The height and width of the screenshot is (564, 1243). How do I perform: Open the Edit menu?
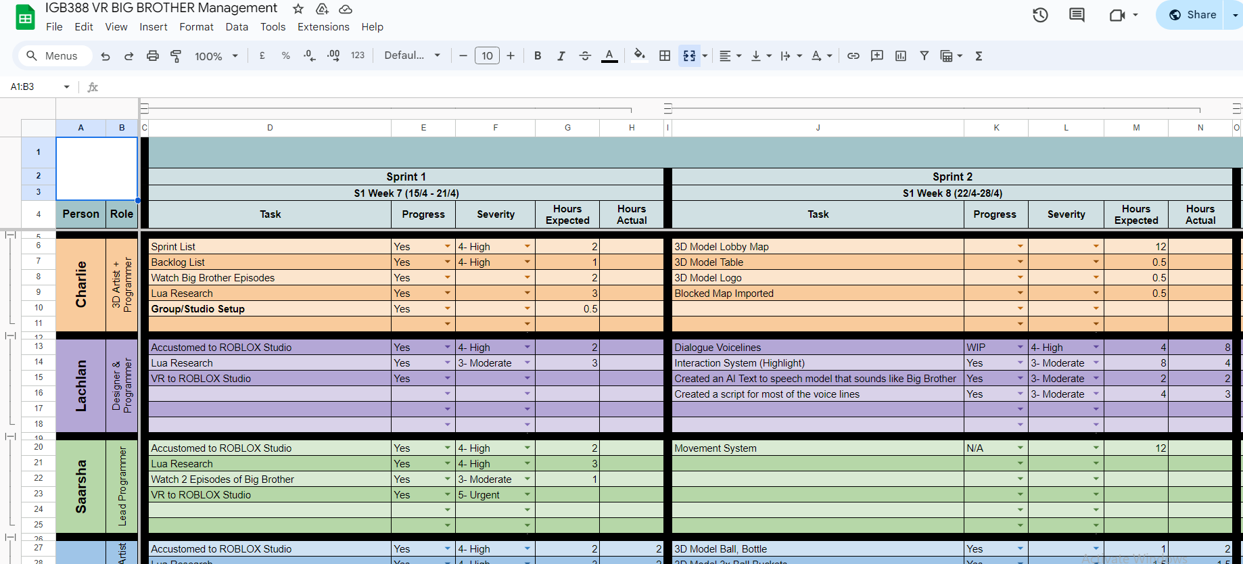(84, 27)
